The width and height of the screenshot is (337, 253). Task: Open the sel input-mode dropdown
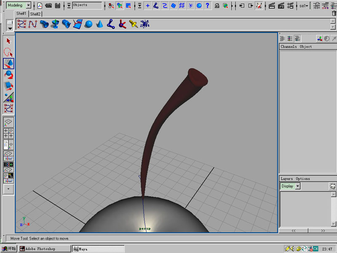tap(304, 6)
